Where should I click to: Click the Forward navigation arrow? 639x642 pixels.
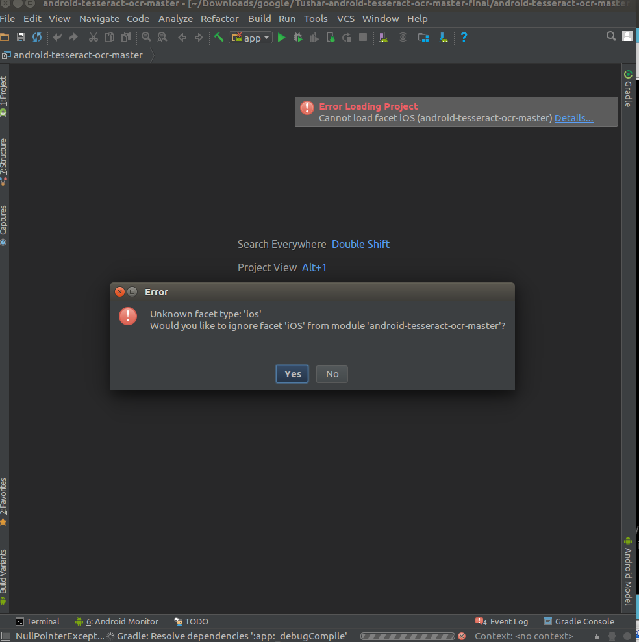point(199,37)
